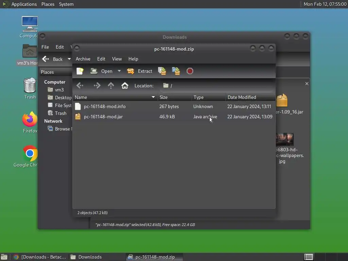Go up one level in the archive
Viewport: 348px width, 261px height.
point(111,86)
